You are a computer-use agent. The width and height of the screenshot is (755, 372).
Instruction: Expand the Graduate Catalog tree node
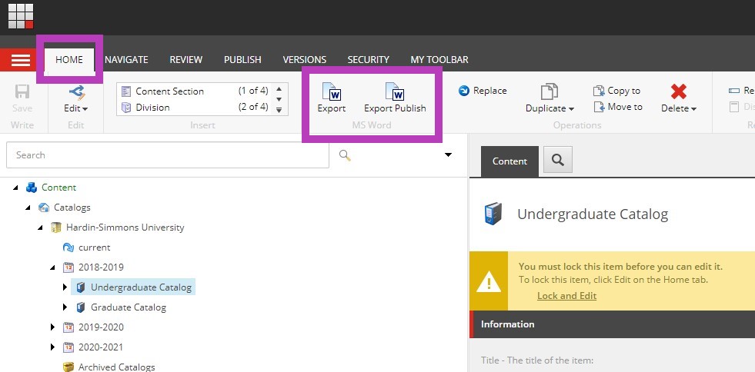pyautogui.click(x=65, y=307)
